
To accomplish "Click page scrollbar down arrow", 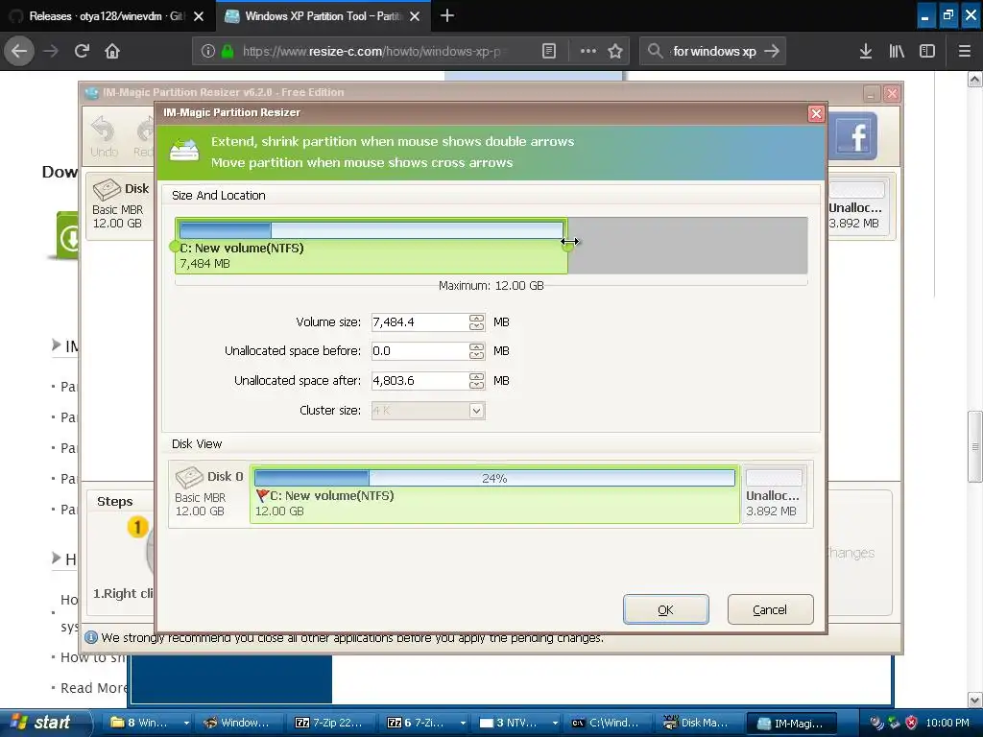I will 975,700.
